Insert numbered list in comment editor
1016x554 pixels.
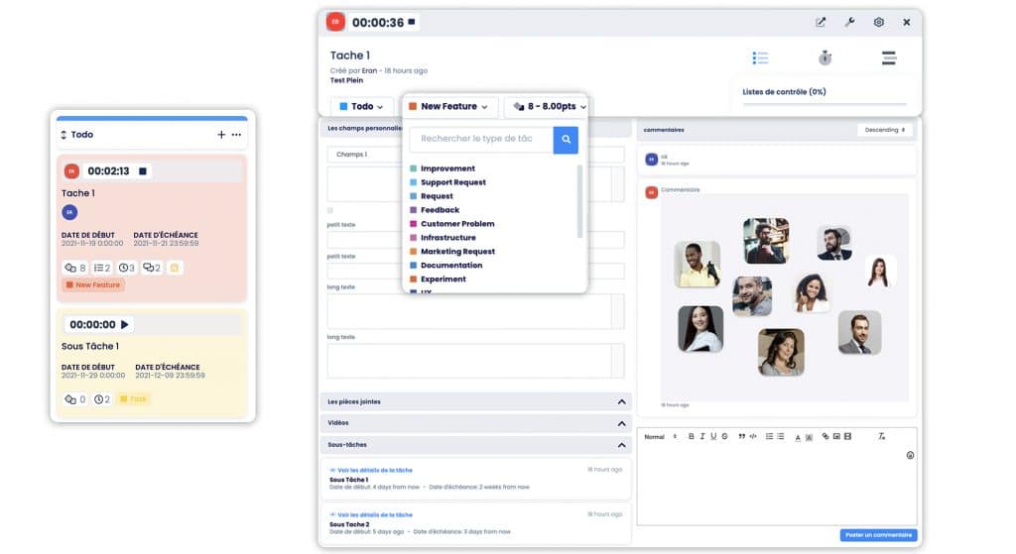tap(769, 437)
